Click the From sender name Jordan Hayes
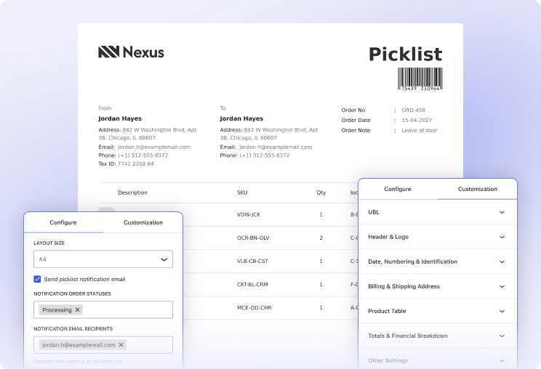Screen dimensions: 541x369 (x=120, y=118)
